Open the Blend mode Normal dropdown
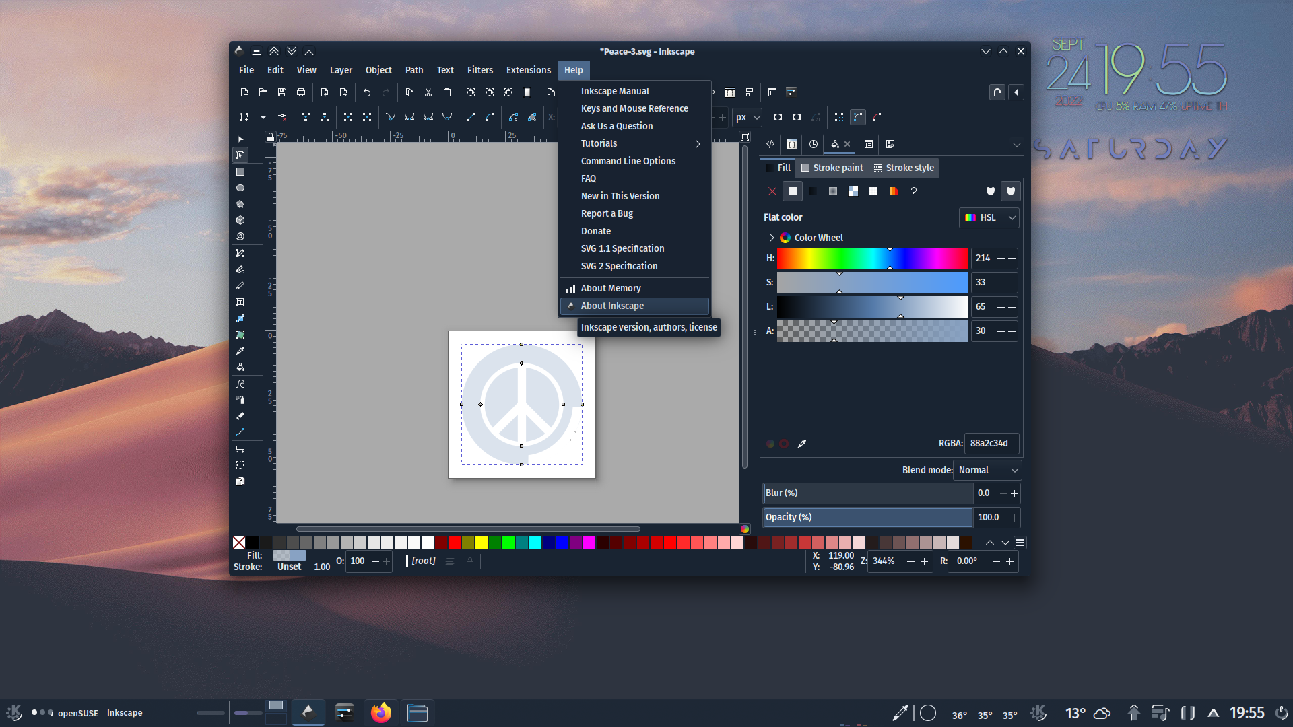 coord(987,470)
